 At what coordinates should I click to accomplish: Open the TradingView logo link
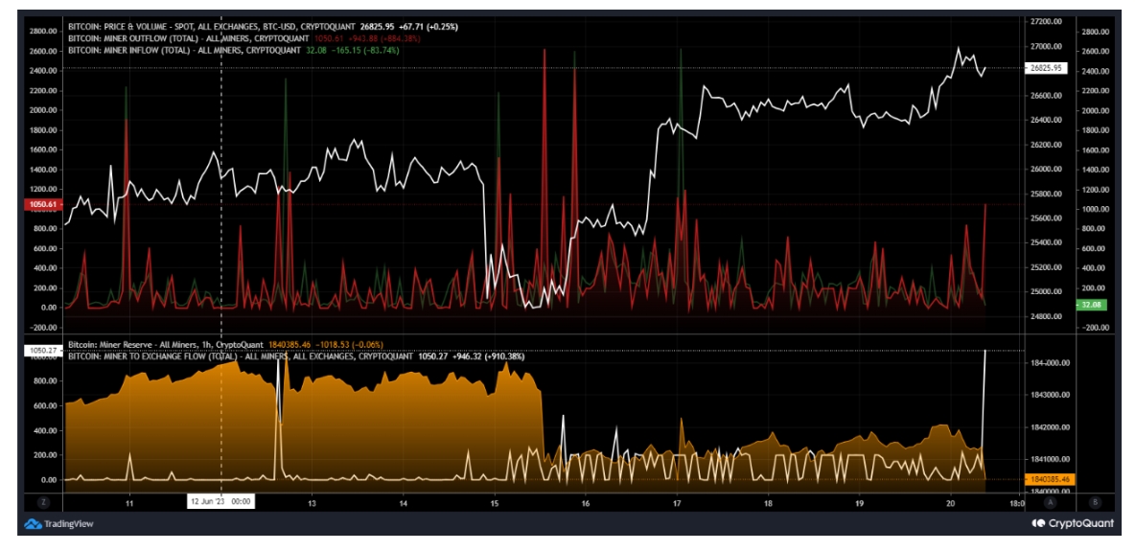(x=59, y=523)
